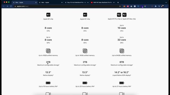170x95 pixels.
Task: Click 'Up to 64GB unified memory' text
Action: (x=122, y=55)
